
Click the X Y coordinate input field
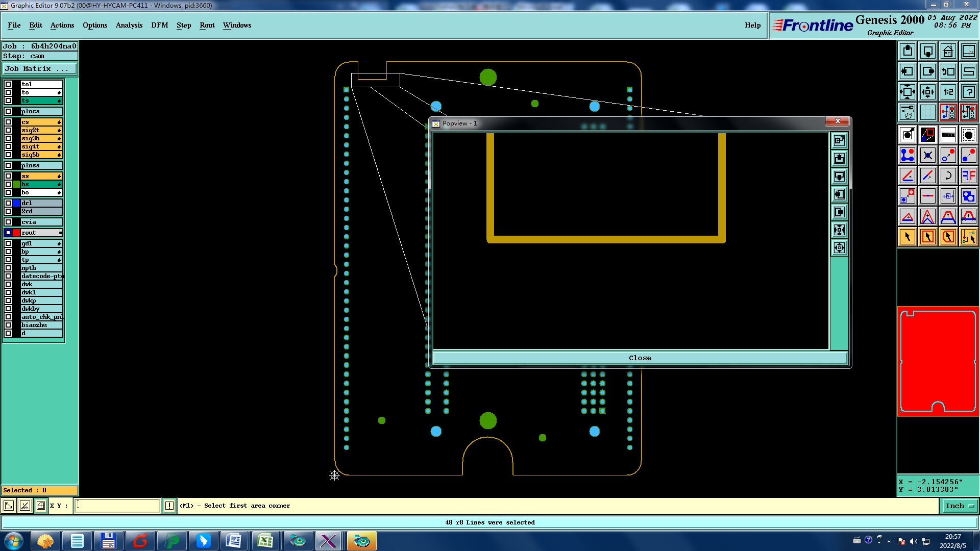117,506
